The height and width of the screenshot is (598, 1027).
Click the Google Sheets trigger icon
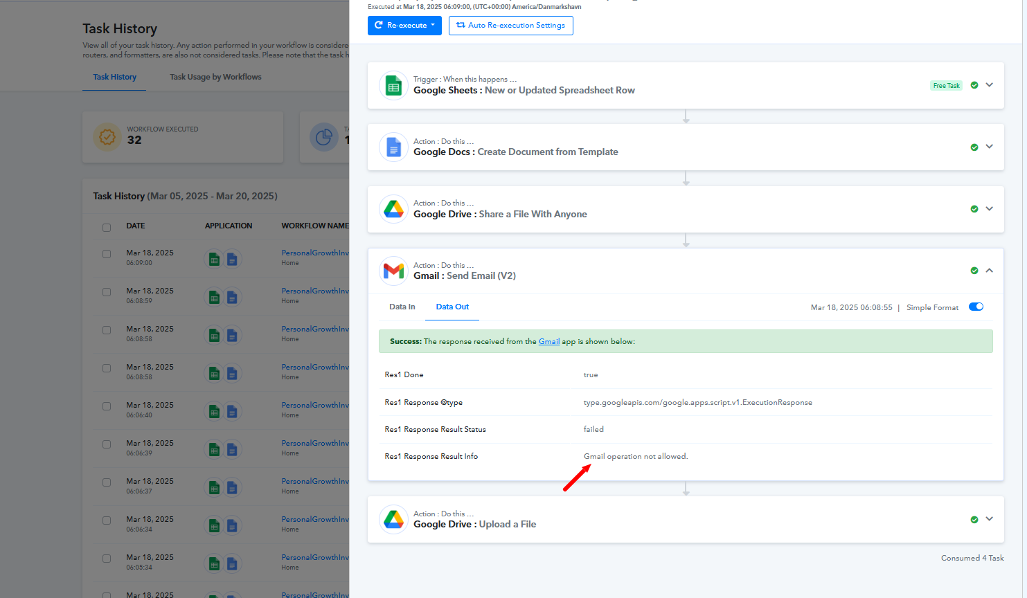[x=393, y=86]
